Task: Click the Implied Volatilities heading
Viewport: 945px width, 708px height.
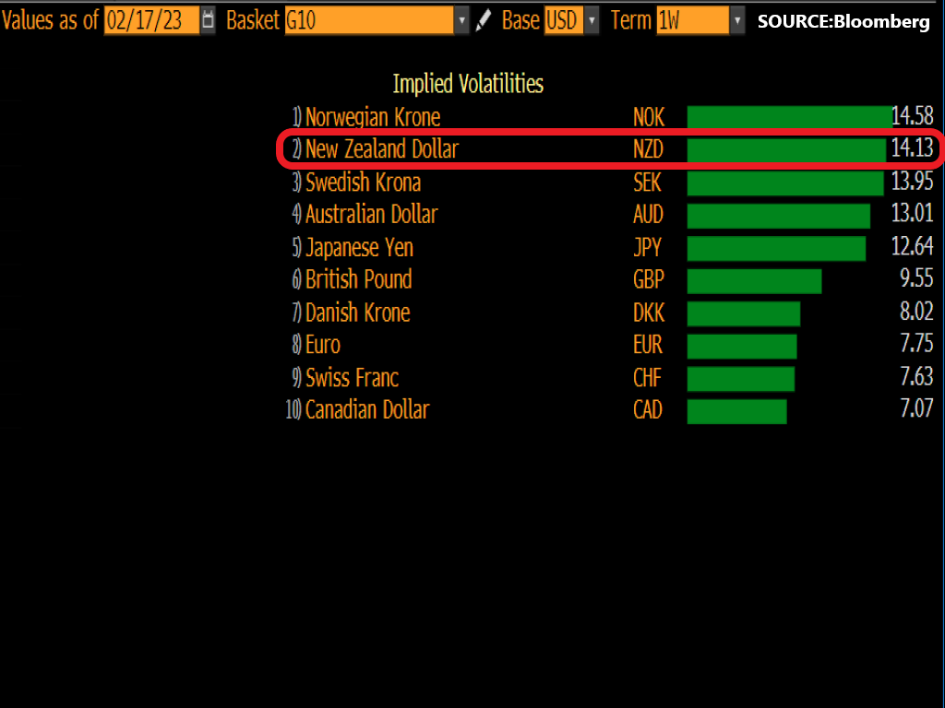Action: click(x=468, y=84)
